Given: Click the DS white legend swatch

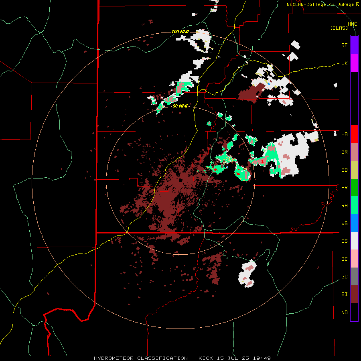Looking at the screenshot, I should [x=354, y=241].
